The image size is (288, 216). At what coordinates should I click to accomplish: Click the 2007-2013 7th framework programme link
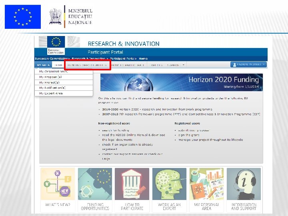click(181, 114)
